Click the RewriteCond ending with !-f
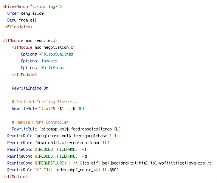 [x=47, y=149]
